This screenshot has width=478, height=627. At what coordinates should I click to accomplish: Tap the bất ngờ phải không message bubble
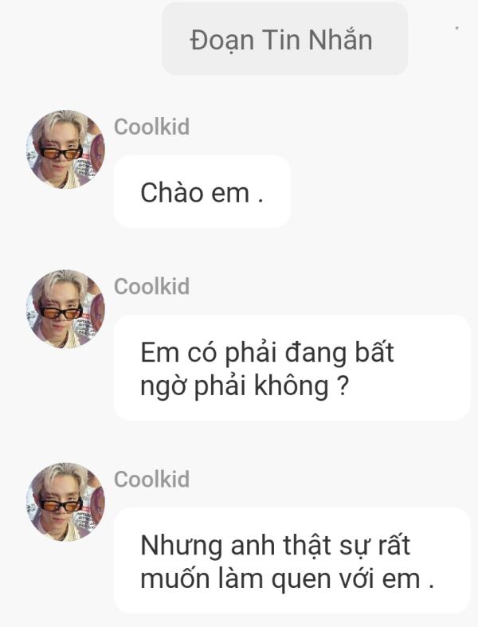coord(292,367)
